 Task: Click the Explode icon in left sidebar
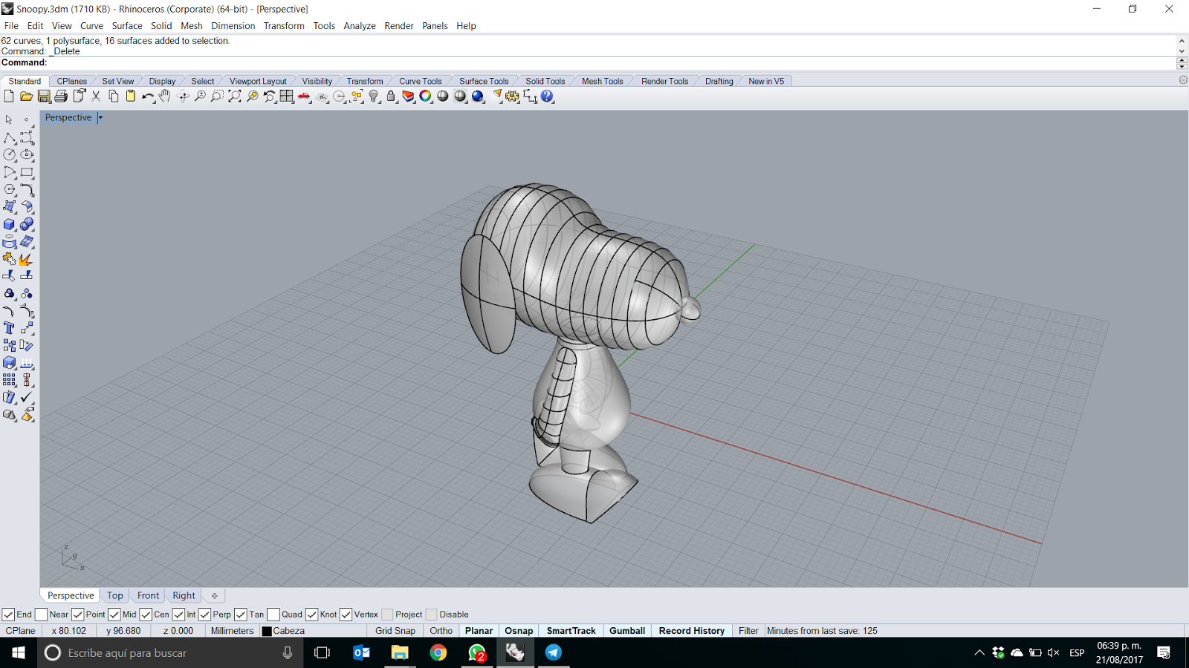(x=27, y=259)
